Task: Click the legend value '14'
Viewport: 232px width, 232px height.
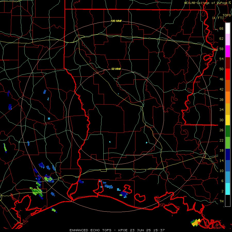Action: click(221, 161)
